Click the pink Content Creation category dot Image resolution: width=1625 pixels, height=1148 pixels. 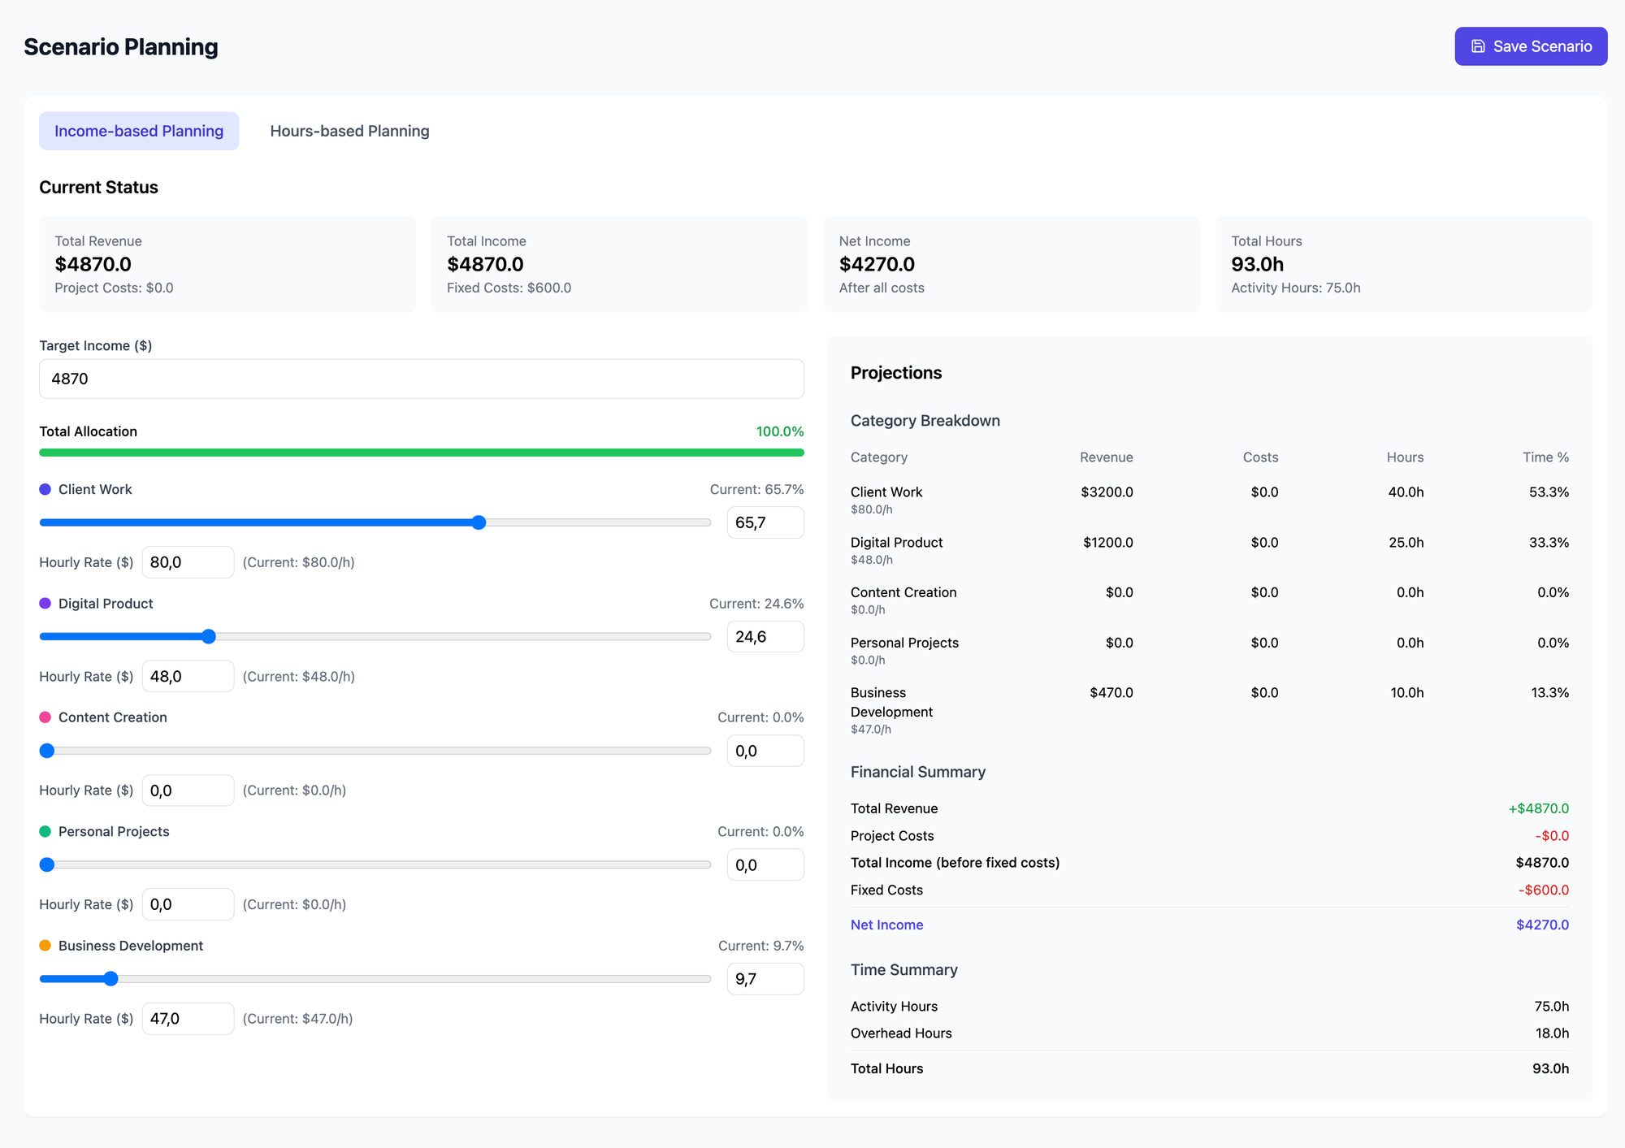45,717
